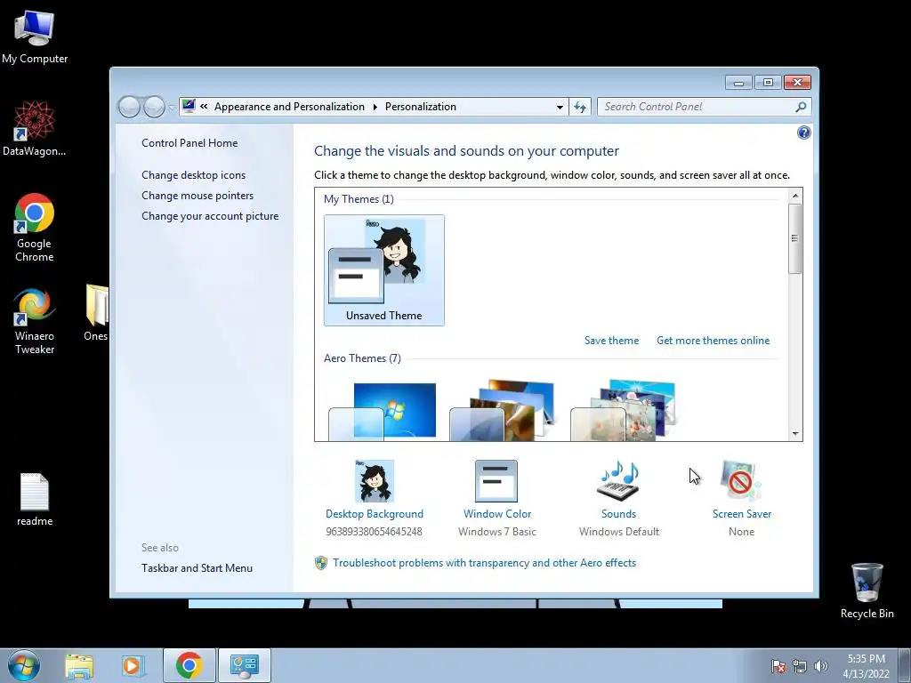
Task: Click the Show desktop button at taskbar end
Action: coord(905,665)
